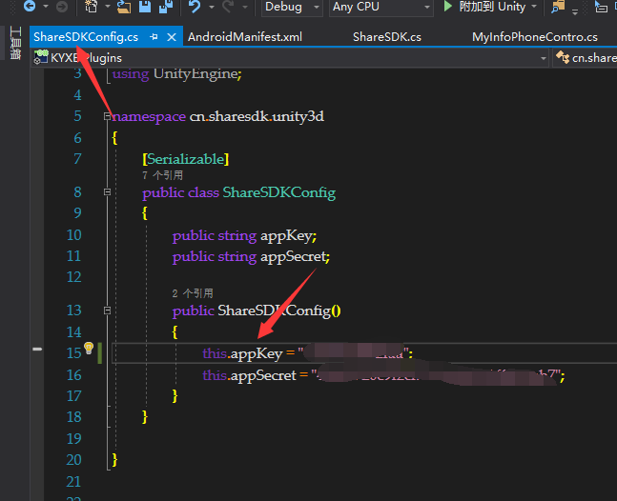The height and width of the screenshot is (501, 617).
Task: Save the current file with the disk icon
Action: click(x=144, y=7)
